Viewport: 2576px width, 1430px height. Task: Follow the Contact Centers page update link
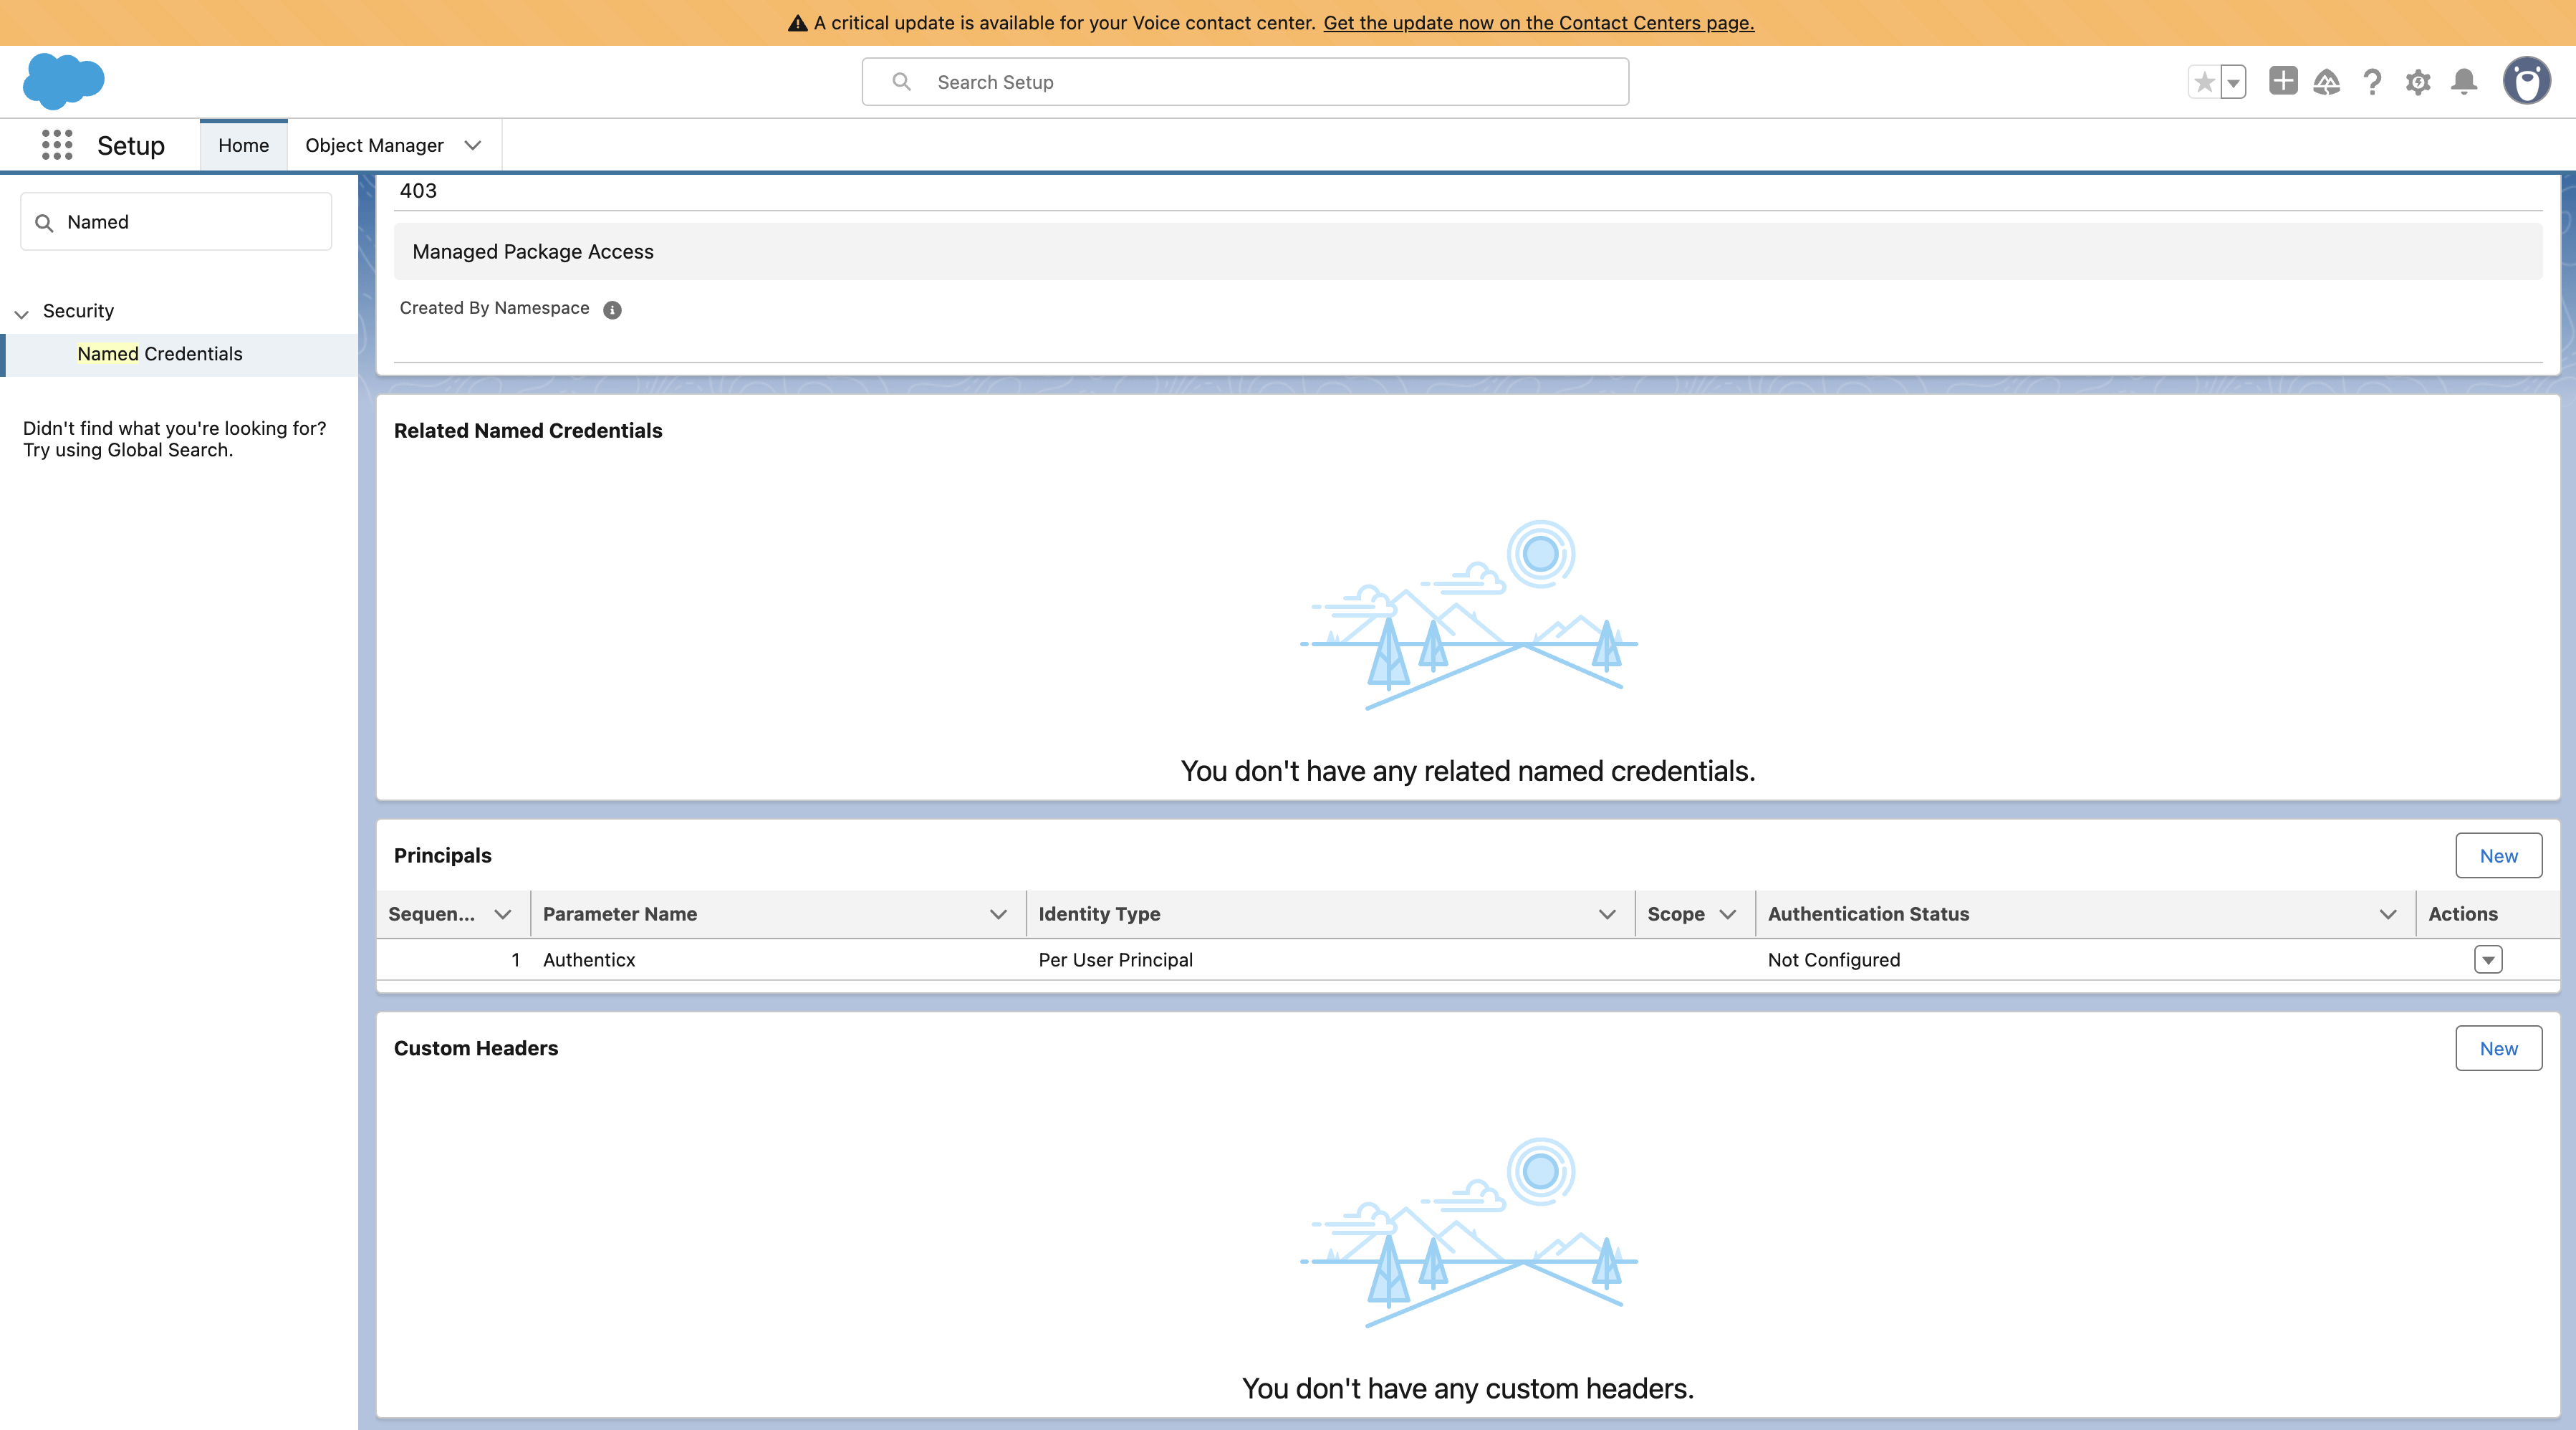[x=1538, y=23]
